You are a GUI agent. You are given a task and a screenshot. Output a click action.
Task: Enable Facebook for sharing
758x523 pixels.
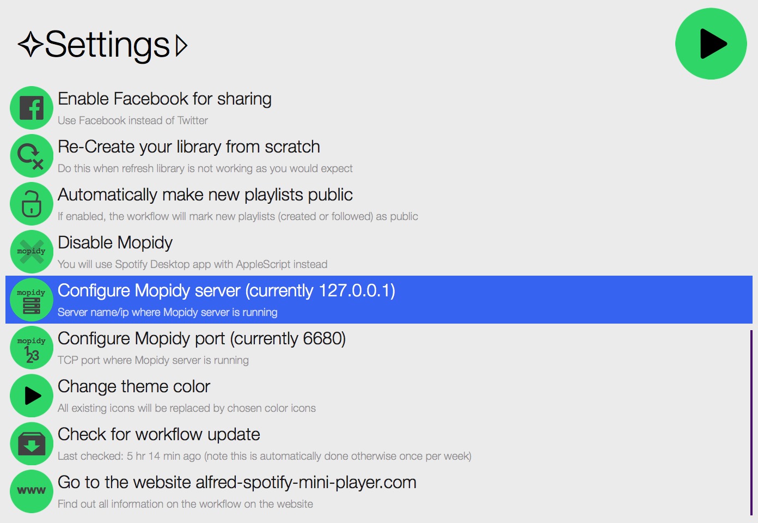379,108
